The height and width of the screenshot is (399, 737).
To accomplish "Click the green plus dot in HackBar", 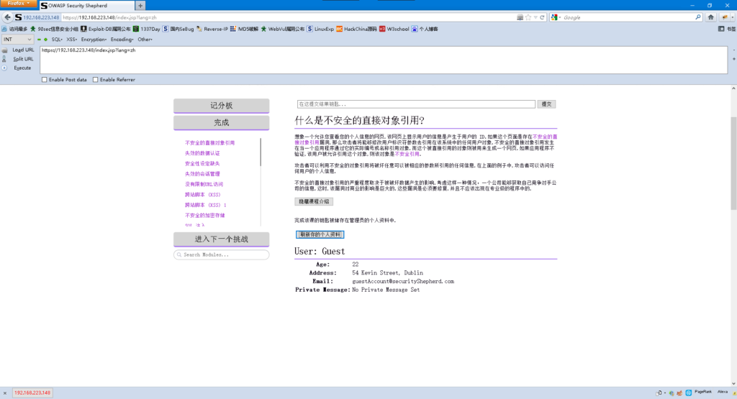I will coord(45,40).
